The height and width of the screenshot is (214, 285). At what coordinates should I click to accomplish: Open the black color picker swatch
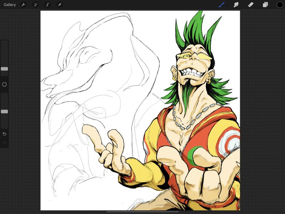point(280,5)
